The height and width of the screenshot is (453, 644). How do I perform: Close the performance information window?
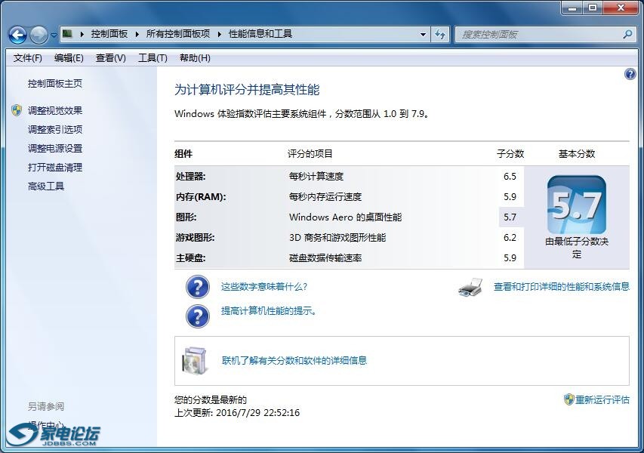621,7
